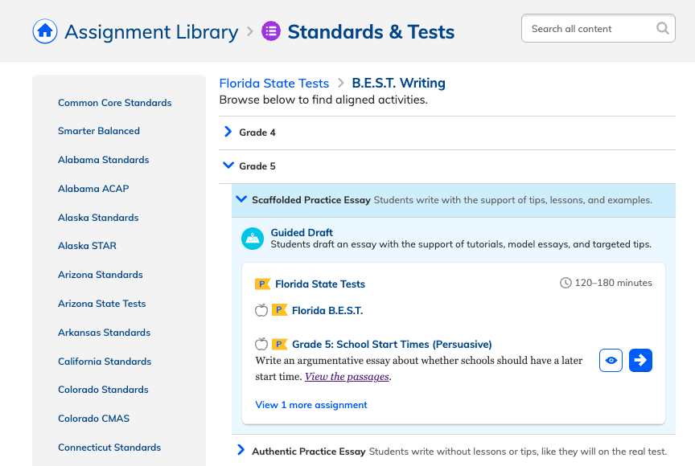Open Arkansas Standards link

click(x=104, y=333)
